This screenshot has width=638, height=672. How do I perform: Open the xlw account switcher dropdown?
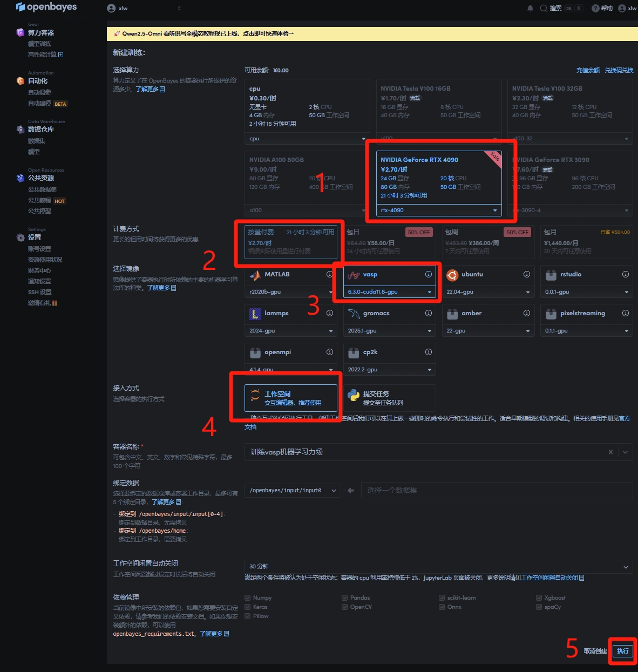(144, 8)
